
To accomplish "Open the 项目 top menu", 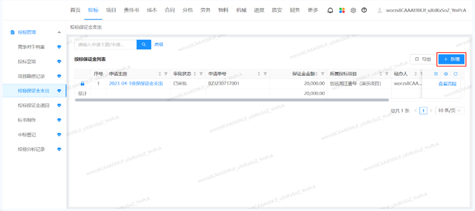I will coord(111,10).
